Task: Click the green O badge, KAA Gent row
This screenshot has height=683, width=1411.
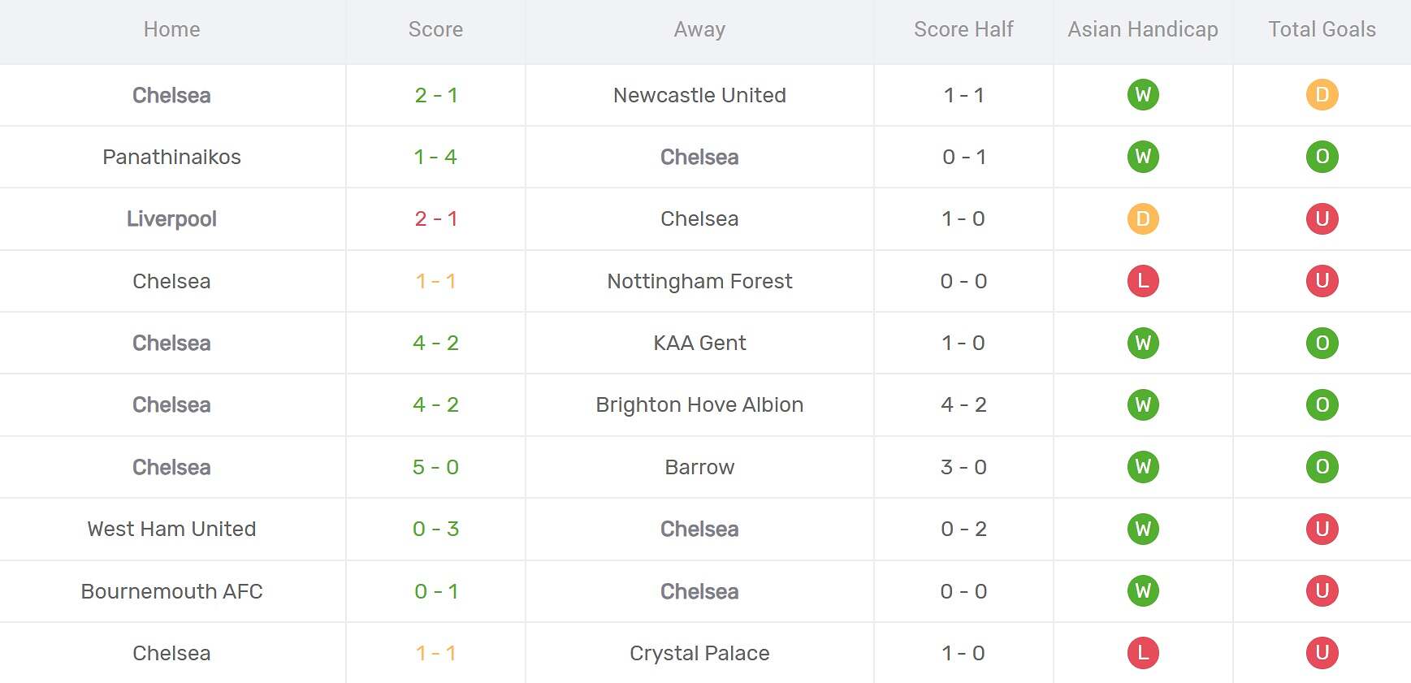Action: tap(1322, 343)
